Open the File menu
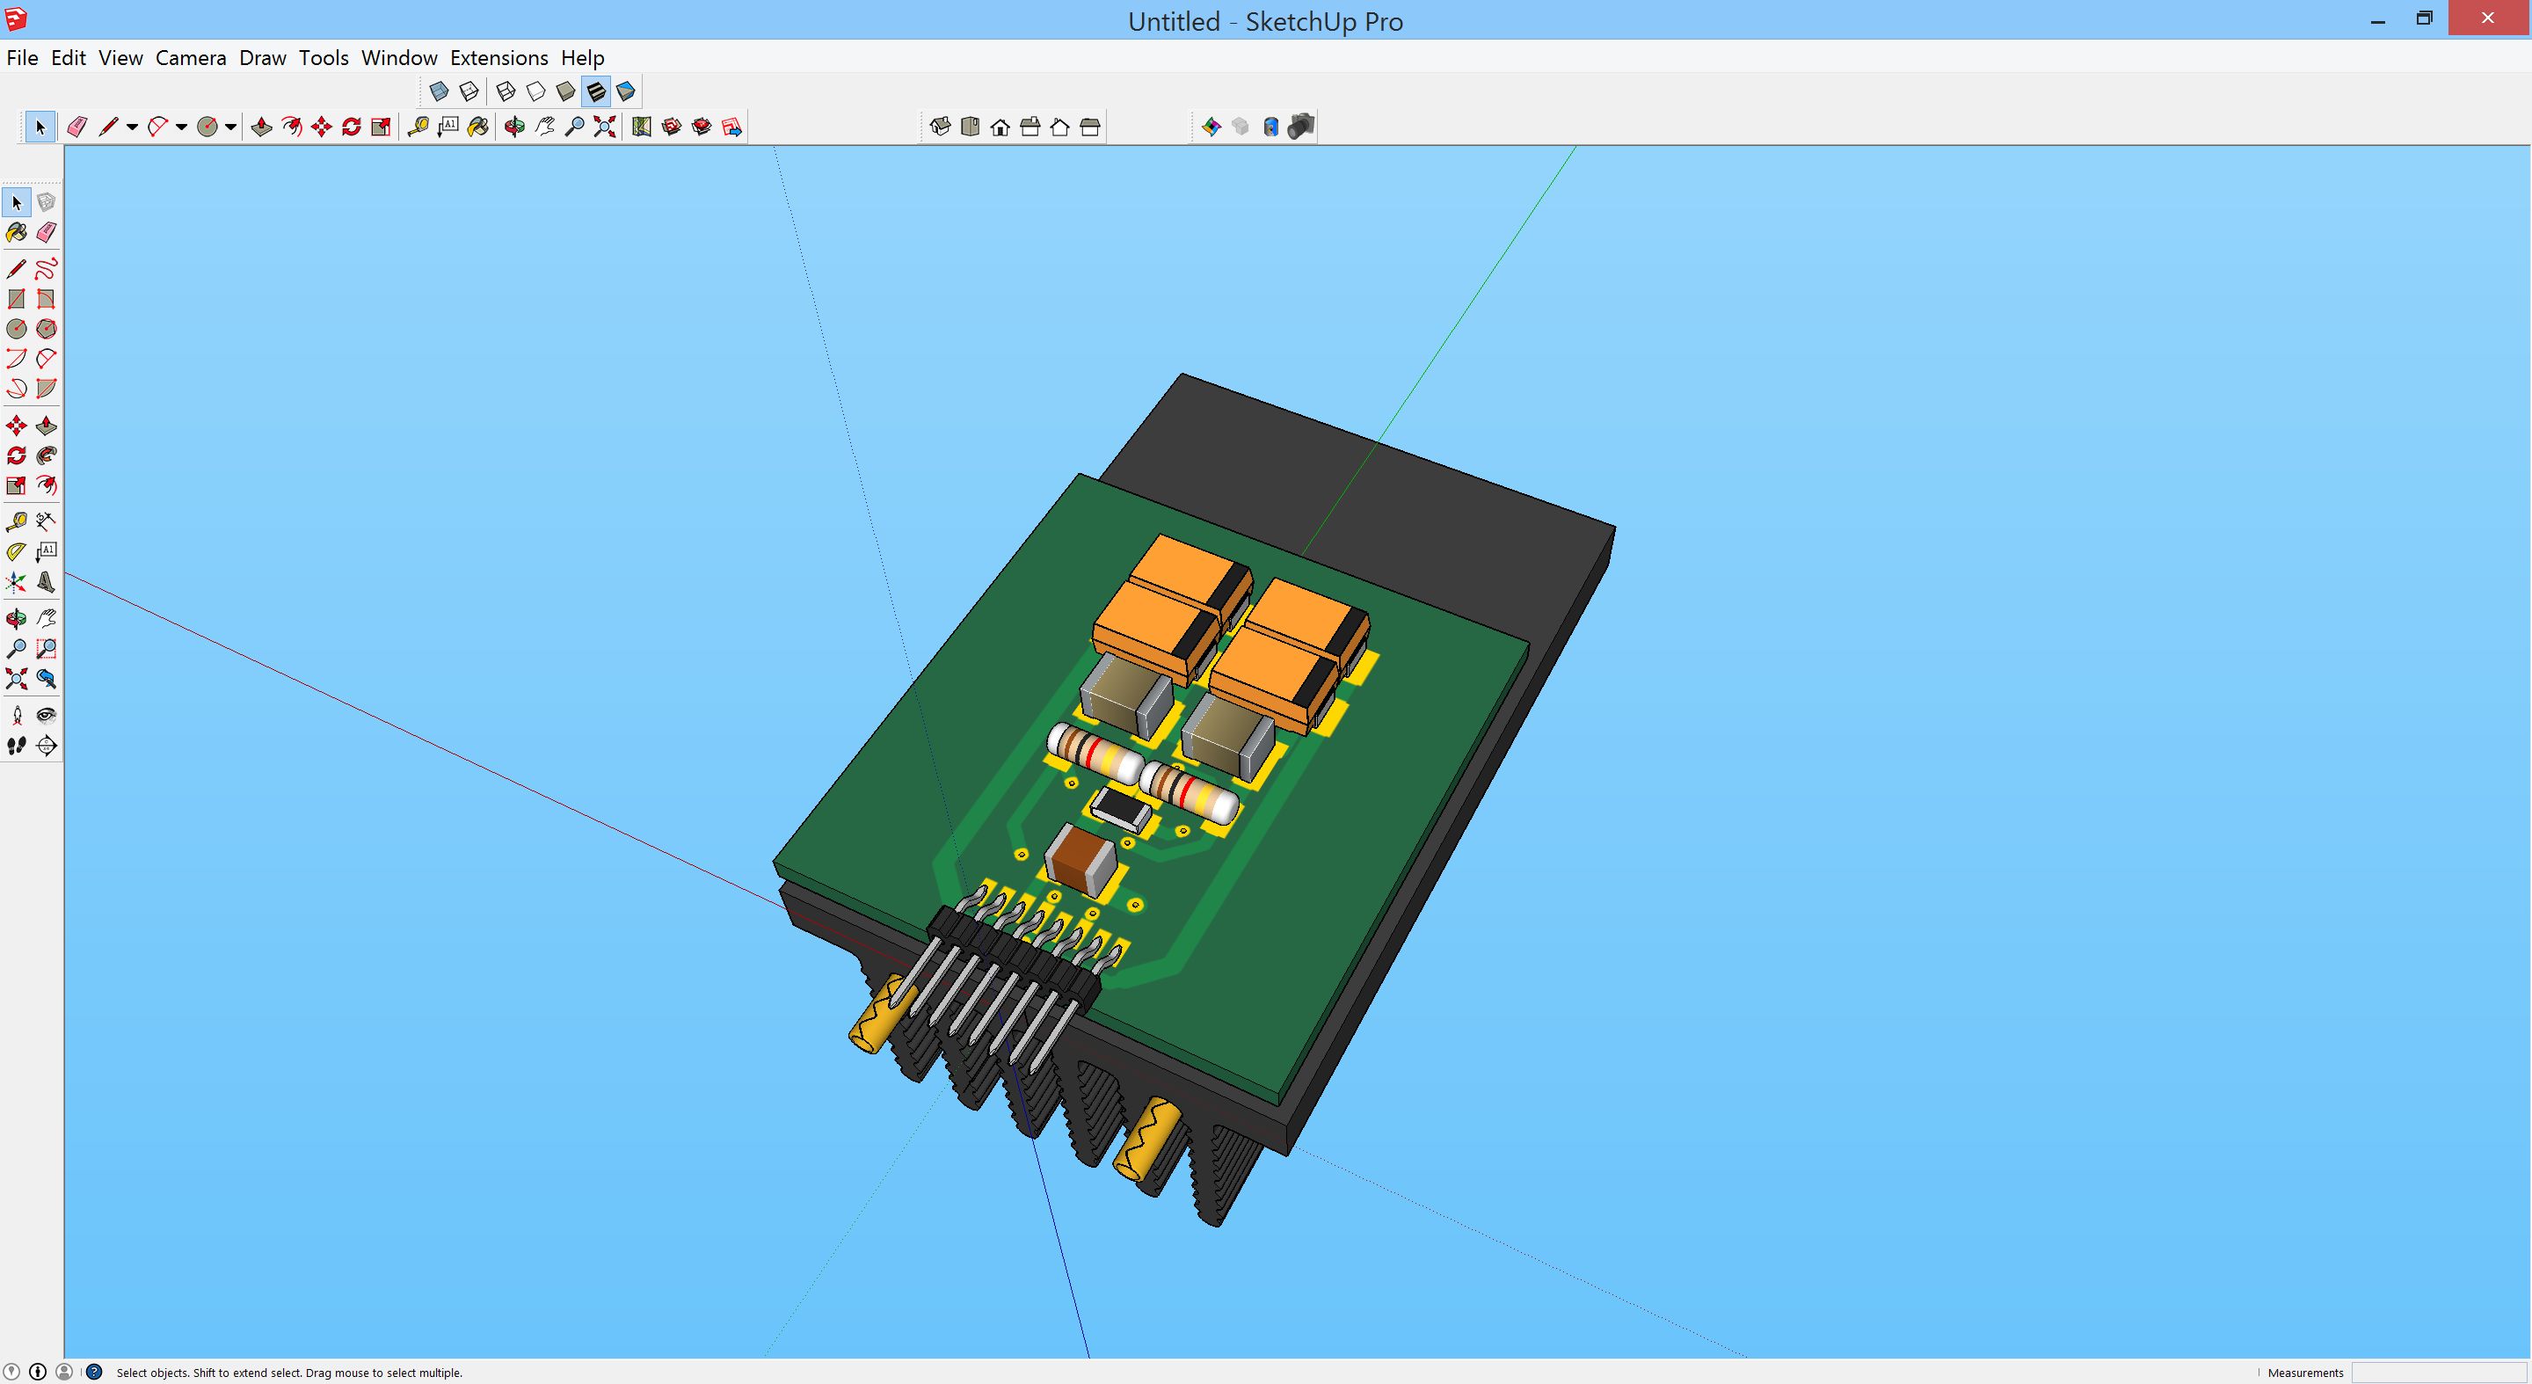This screenshot has height=1384, width=2532. pyautogui.click(x=23, y=58)
